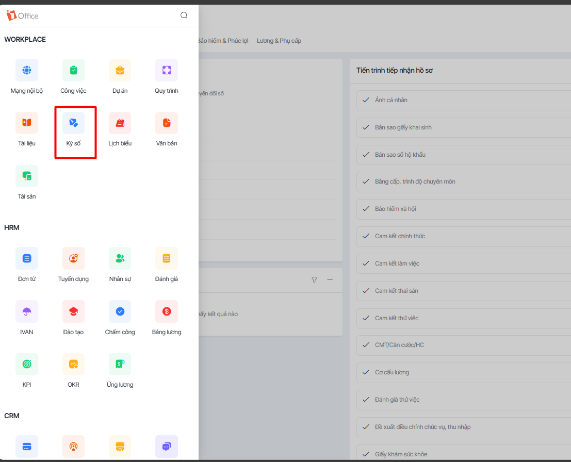Launch the Công việc task app
The width and height of the screenshot is (571, 462).
click(x=73, y=70)
